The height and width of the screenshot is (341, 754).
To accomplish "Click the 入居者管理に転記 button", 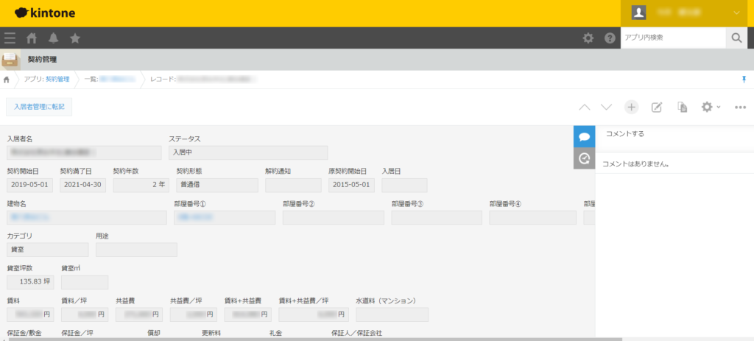I will click(39, 108).
